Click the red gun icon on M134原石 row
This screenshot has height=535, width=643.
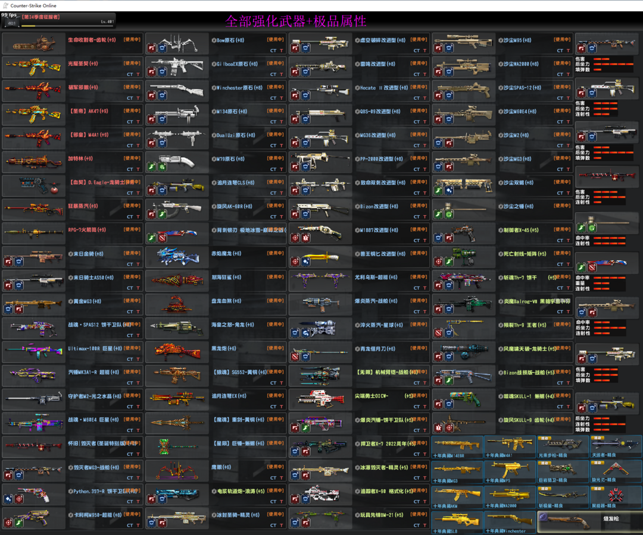point(151,119)
